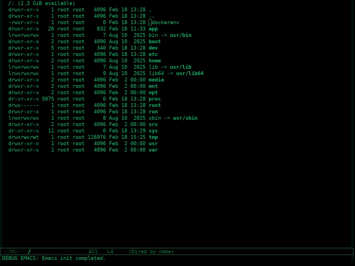
Task: Click the usr/lib64 symlink target text
Action: click(x=190, y=73)
